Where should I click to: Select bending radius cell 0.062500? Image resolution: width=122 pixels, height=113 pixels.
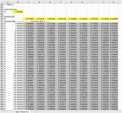tap(50, 19)
